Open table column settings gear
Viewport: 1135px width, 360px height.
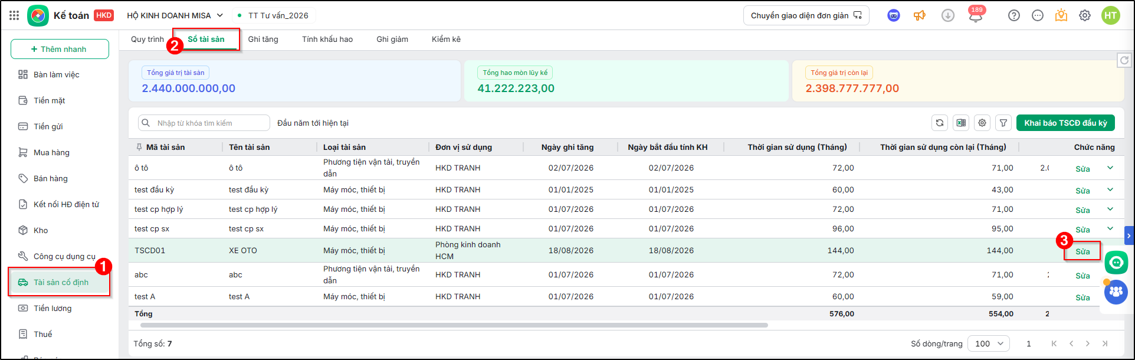pyautogui.click(x=982, y=123)
